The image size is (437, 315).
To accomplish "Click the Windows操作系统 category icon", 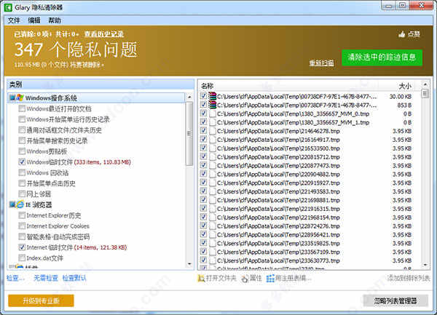I will [19, 97].
